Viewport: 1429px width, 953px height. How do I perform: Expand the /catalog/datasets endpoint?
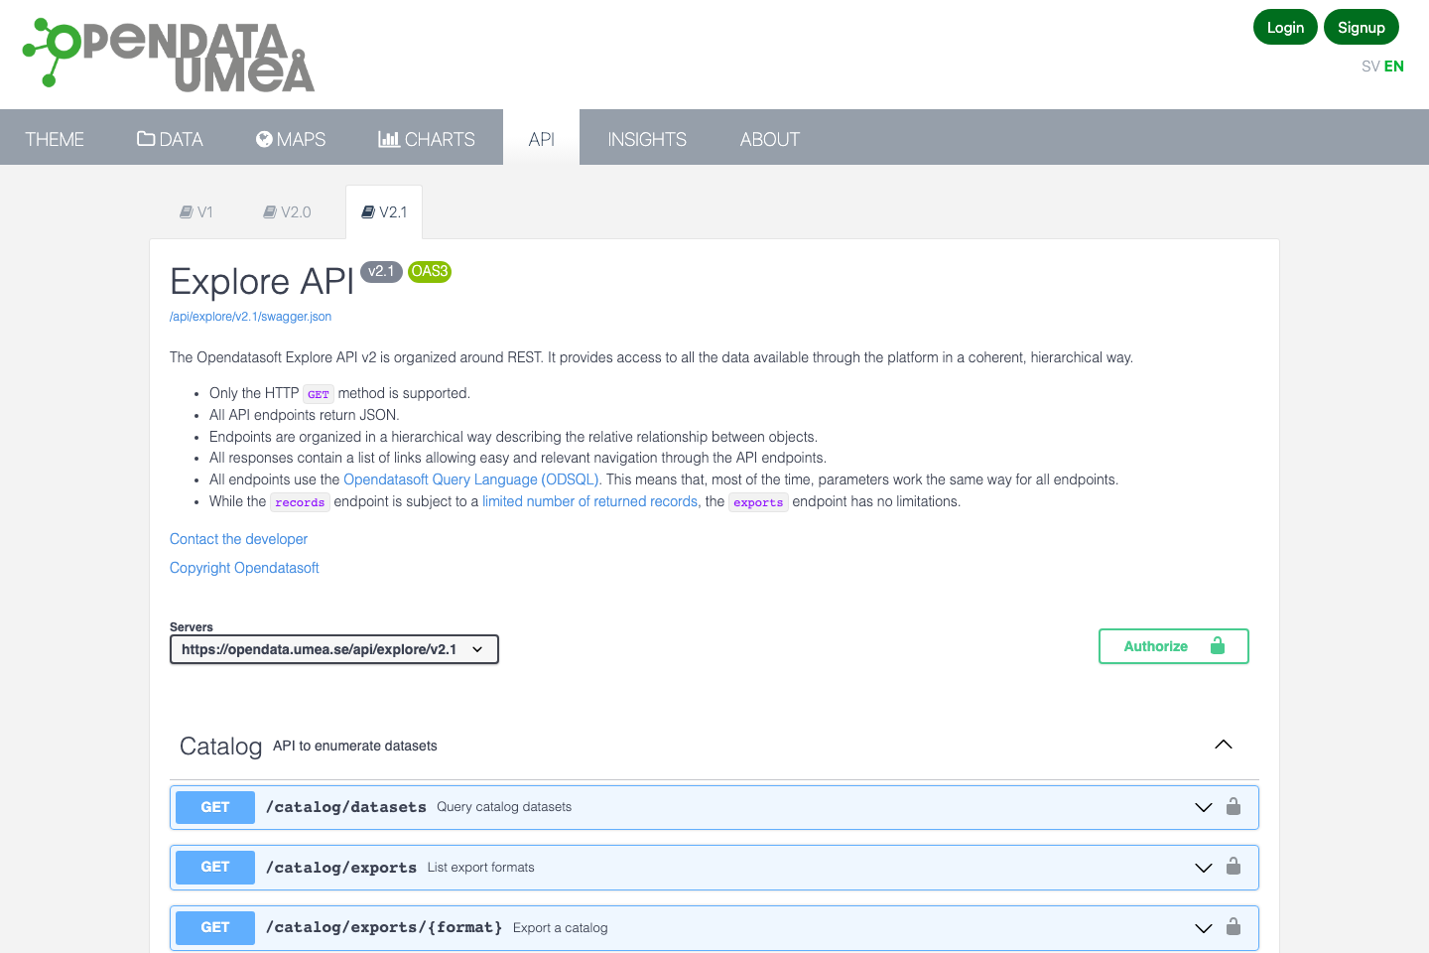click(x=1203, y=807)
